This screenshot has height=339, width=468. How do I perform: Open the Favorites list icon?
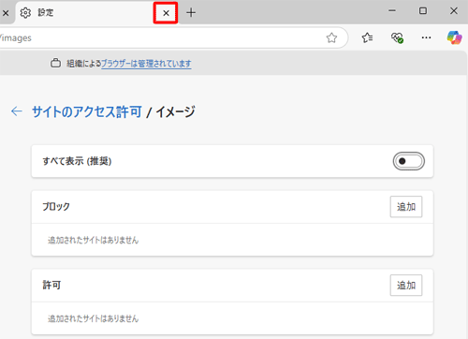367,37
